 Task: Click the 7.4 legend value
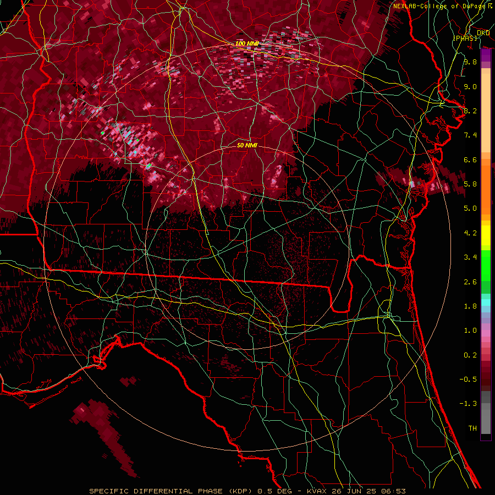[x=470, y=135]
